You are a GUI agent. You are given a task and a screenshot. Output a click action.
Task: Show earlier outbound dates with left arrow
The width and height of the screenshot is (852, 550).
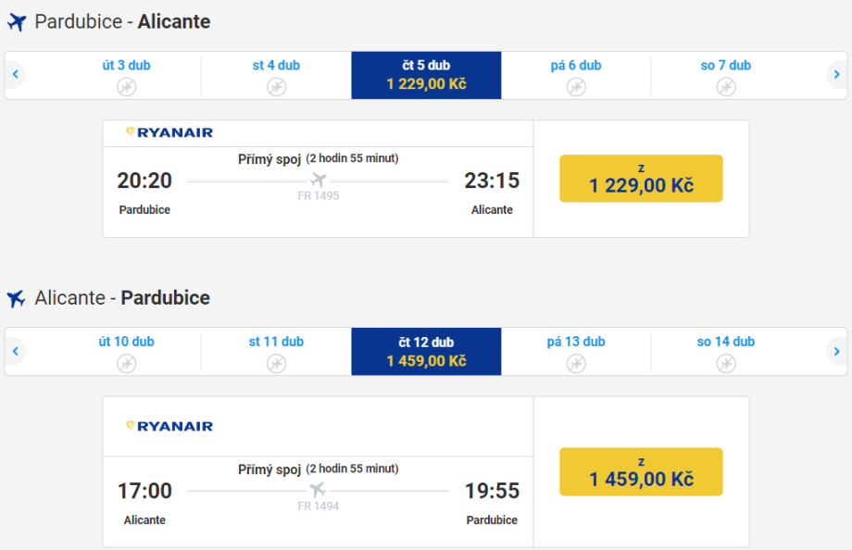(x=16, y=75)
